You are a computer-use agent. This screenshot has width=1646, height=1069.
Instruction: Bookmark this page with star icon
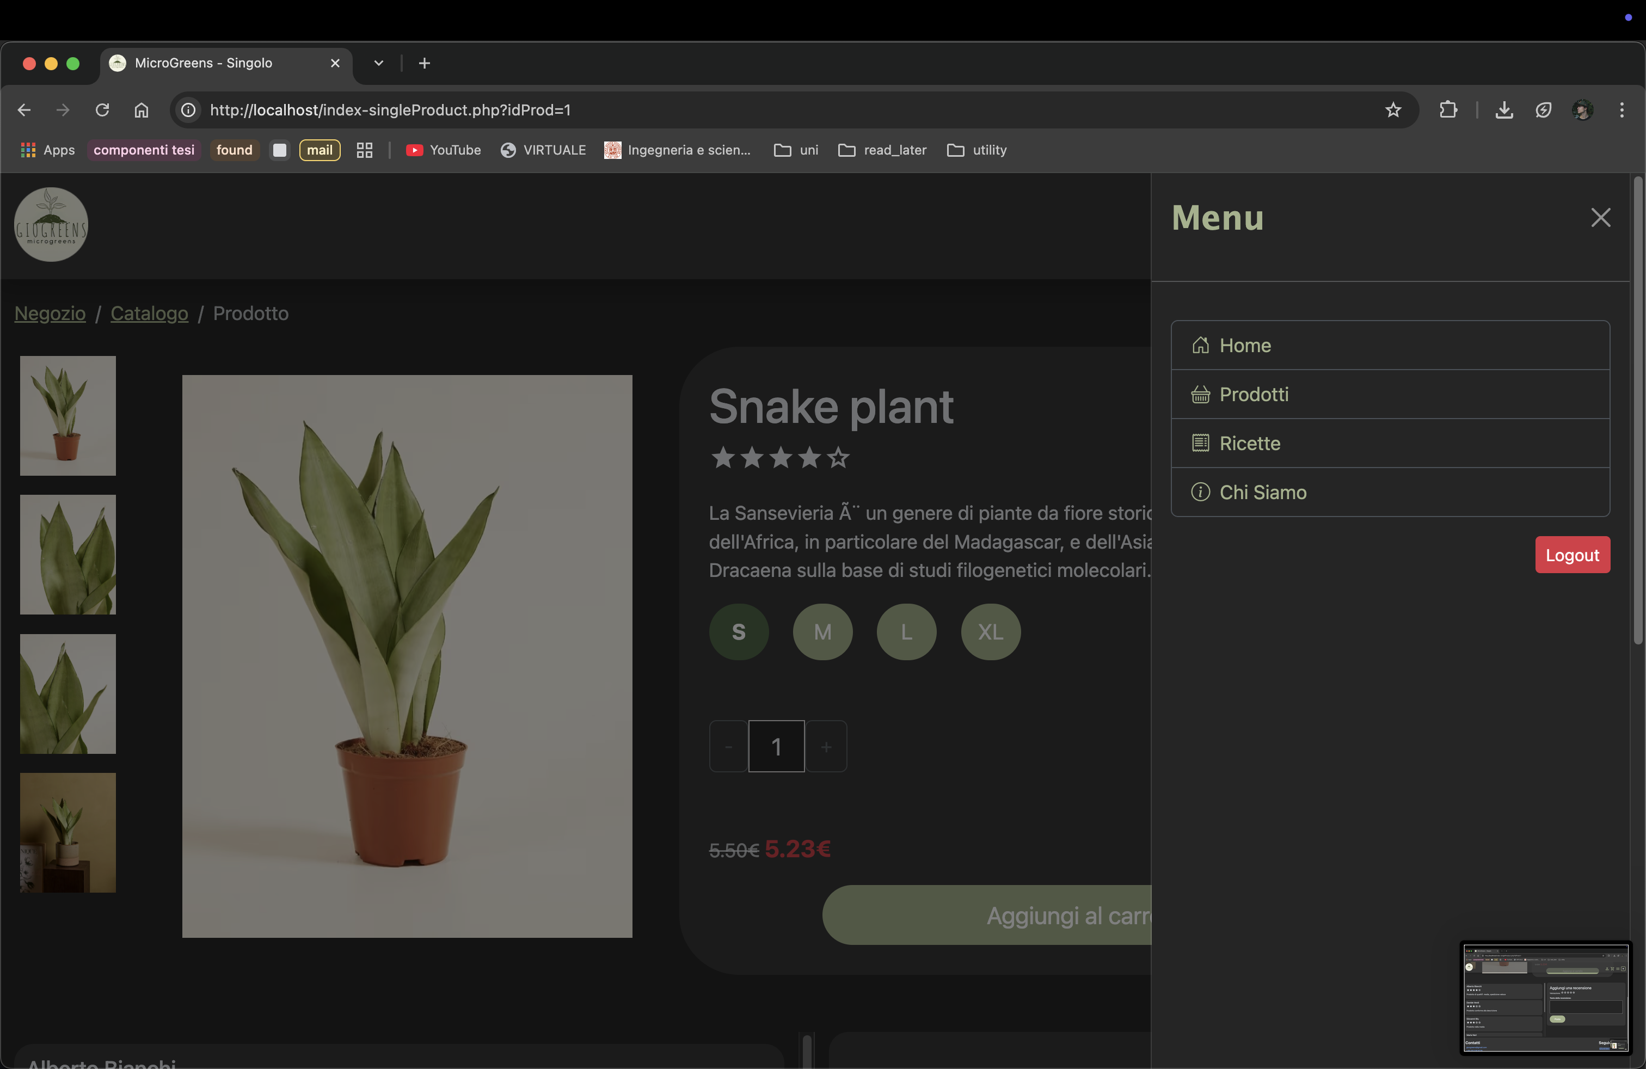tap(1393, 110)
